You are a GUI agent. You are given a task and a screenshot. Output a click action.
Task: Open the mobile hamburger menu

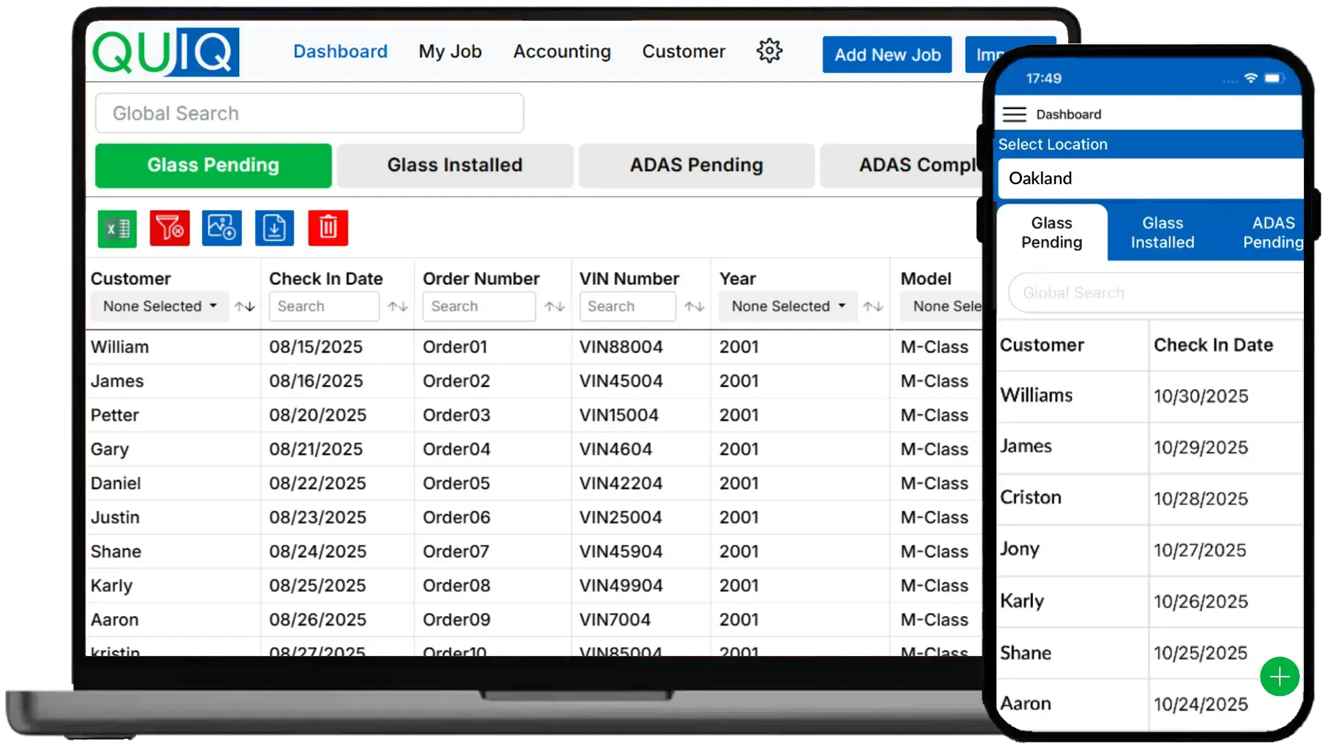click(x=1014, y=115)
